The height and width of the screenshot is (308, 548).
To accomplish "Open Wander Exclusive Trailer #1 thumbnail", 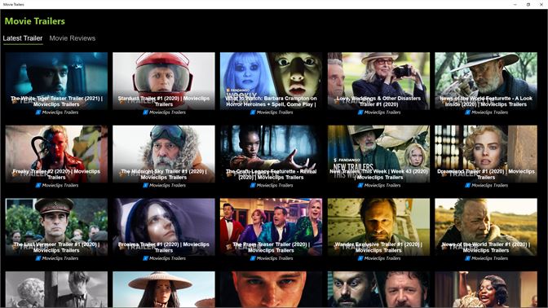I will (378, 227).
